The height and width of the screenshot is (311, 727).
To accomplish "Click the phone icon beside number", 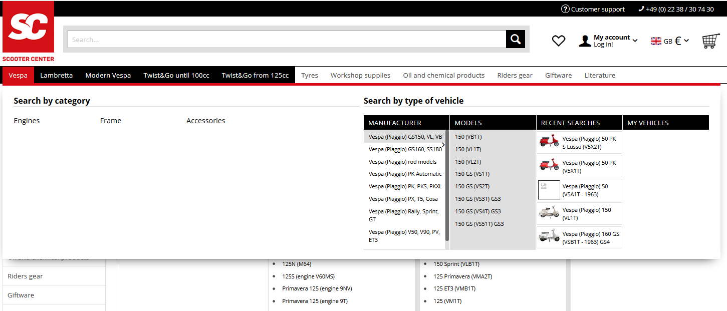I will pos(641,9).
